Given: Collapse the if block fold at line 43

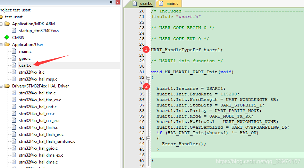Looking at the screenshot, I should coord(149,138).
